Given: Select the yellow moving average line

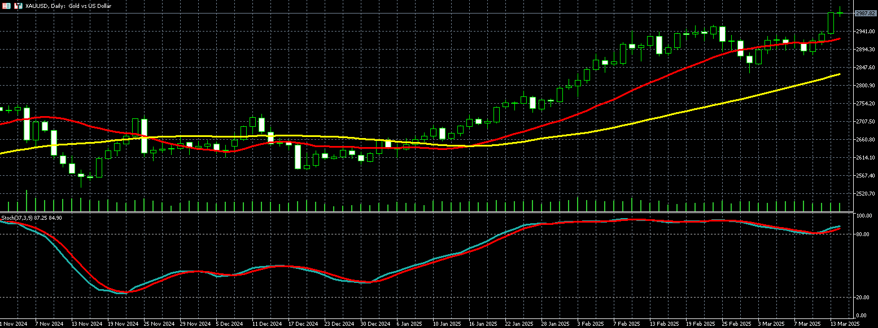Looking at the screenshot, I should pyautogui.click(x=678, y=114).
